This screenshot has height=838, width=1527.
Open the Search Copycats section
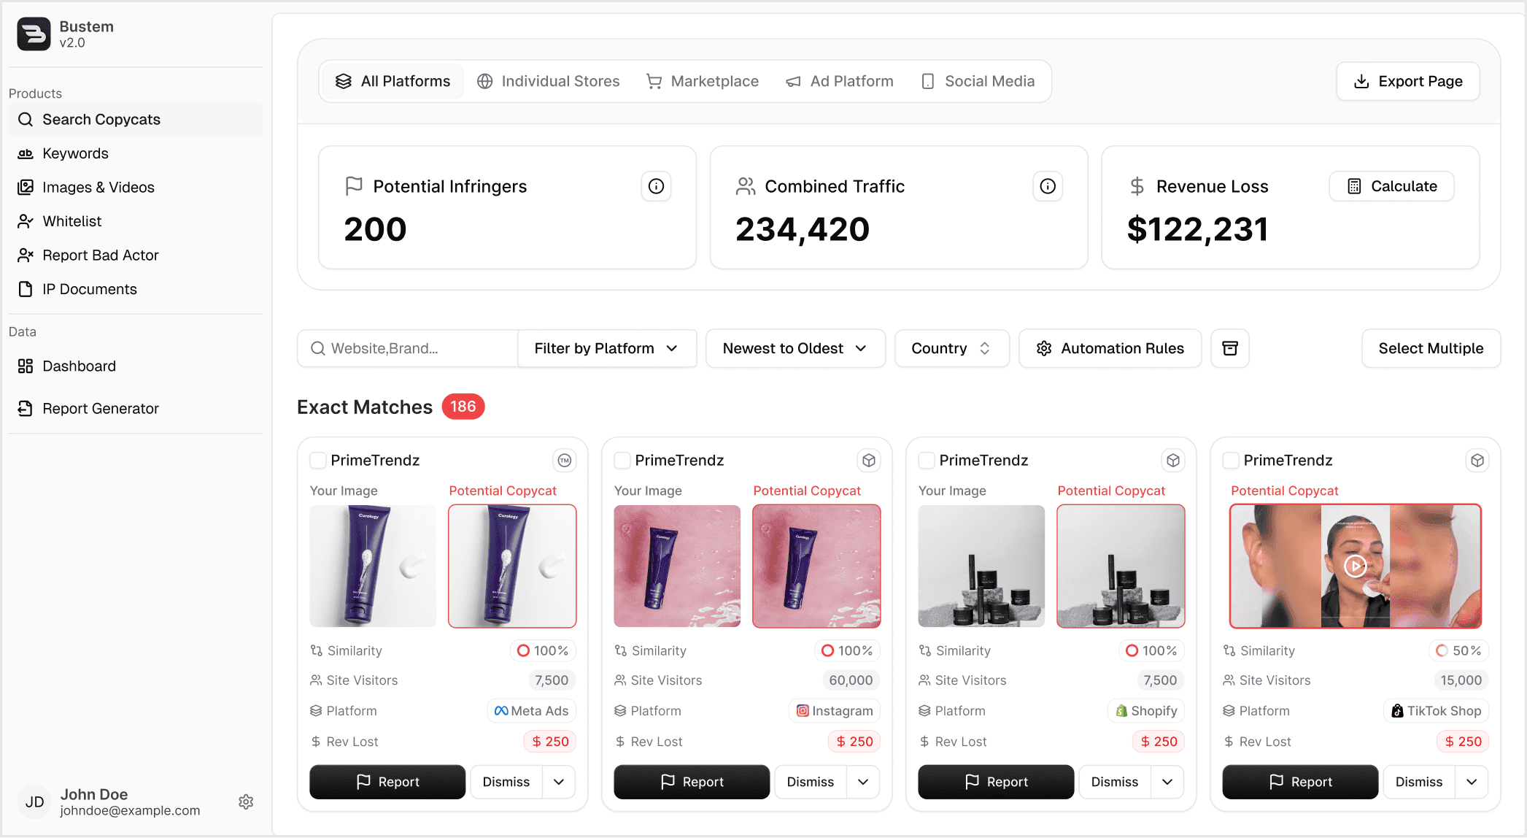coord(101,119)
